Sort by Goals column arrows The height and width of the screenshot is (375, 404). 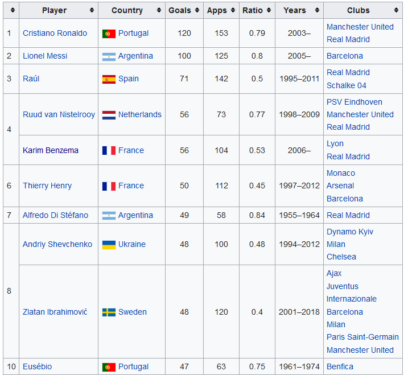pos(197,10)
